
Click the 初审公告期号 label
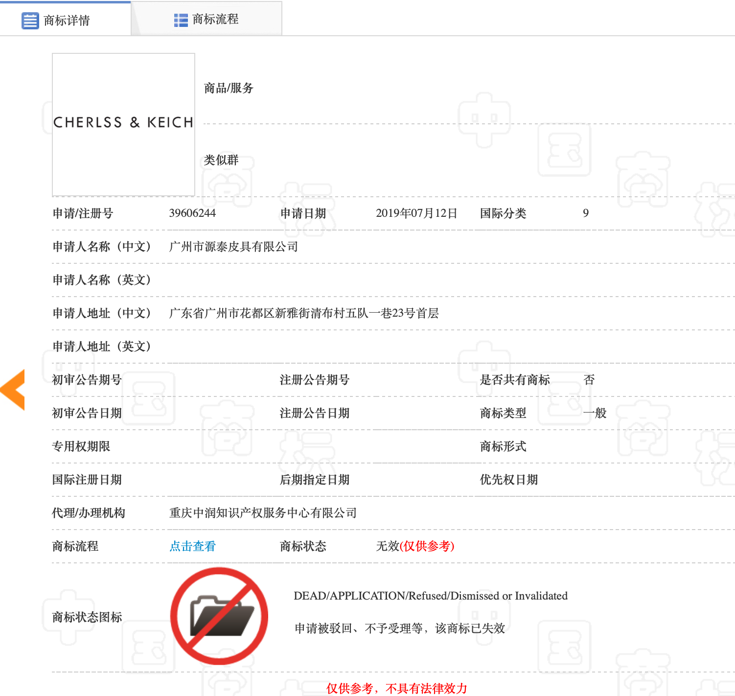coord(87,380)
